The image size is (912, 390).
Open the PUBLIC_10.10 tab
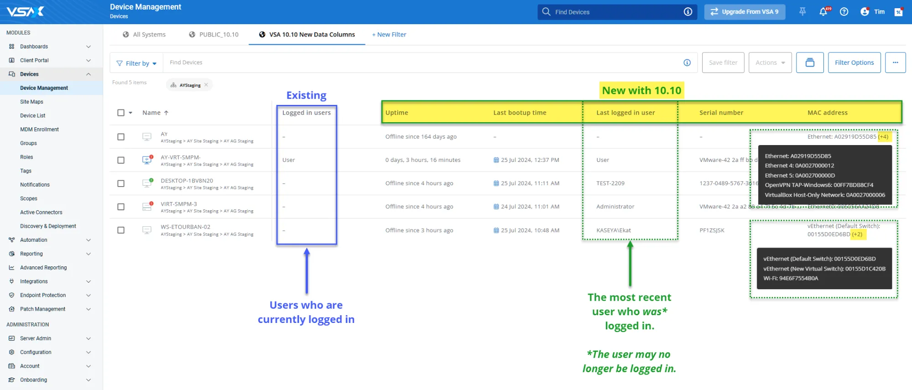click(x=214, y=35)
